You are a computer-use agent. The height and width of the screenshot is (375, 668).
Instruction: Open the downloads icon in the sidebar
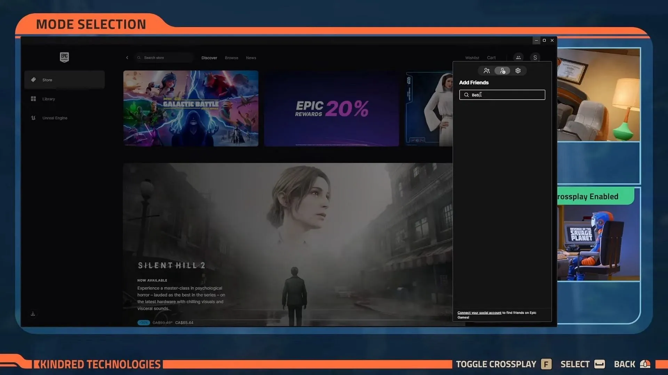33,314
